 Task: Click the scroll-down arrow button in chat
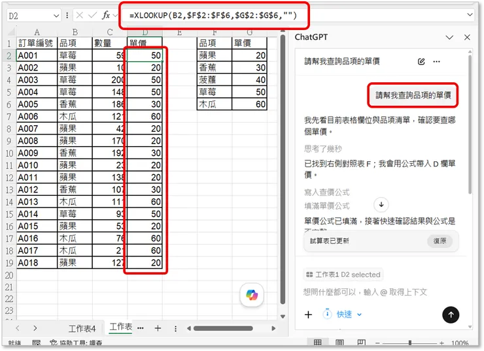click(381, 204)
